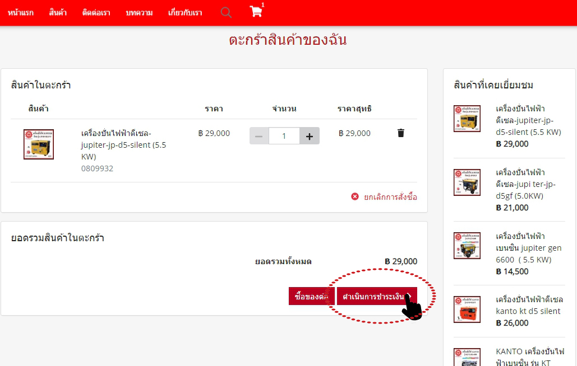Screen dimensions: 577x366
Task: Open sidebar thumbnail for jupi ter-jp-d5gf (5.0KW)
Action: pos(467,182)
